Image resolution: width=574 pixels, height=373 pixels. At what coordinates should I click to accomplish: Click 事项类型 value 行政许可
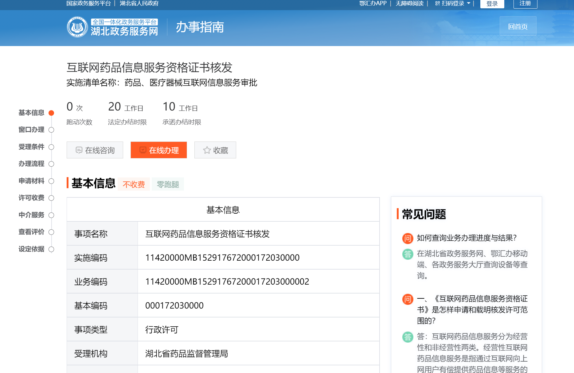(162, 330)
